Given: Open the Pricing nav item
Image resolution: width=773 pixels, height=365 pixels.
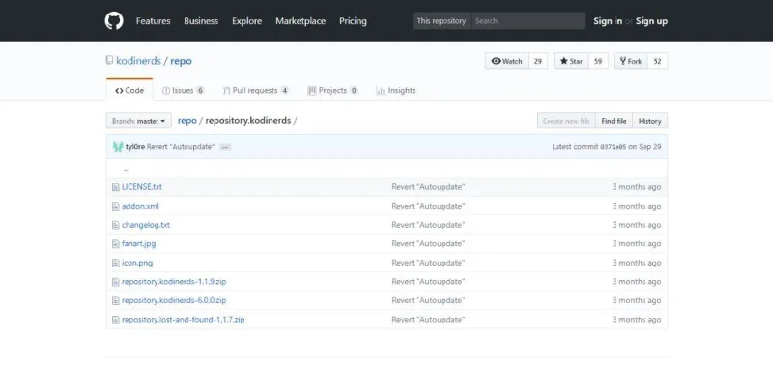Looking at the screenshot, I should click(353, 21).
